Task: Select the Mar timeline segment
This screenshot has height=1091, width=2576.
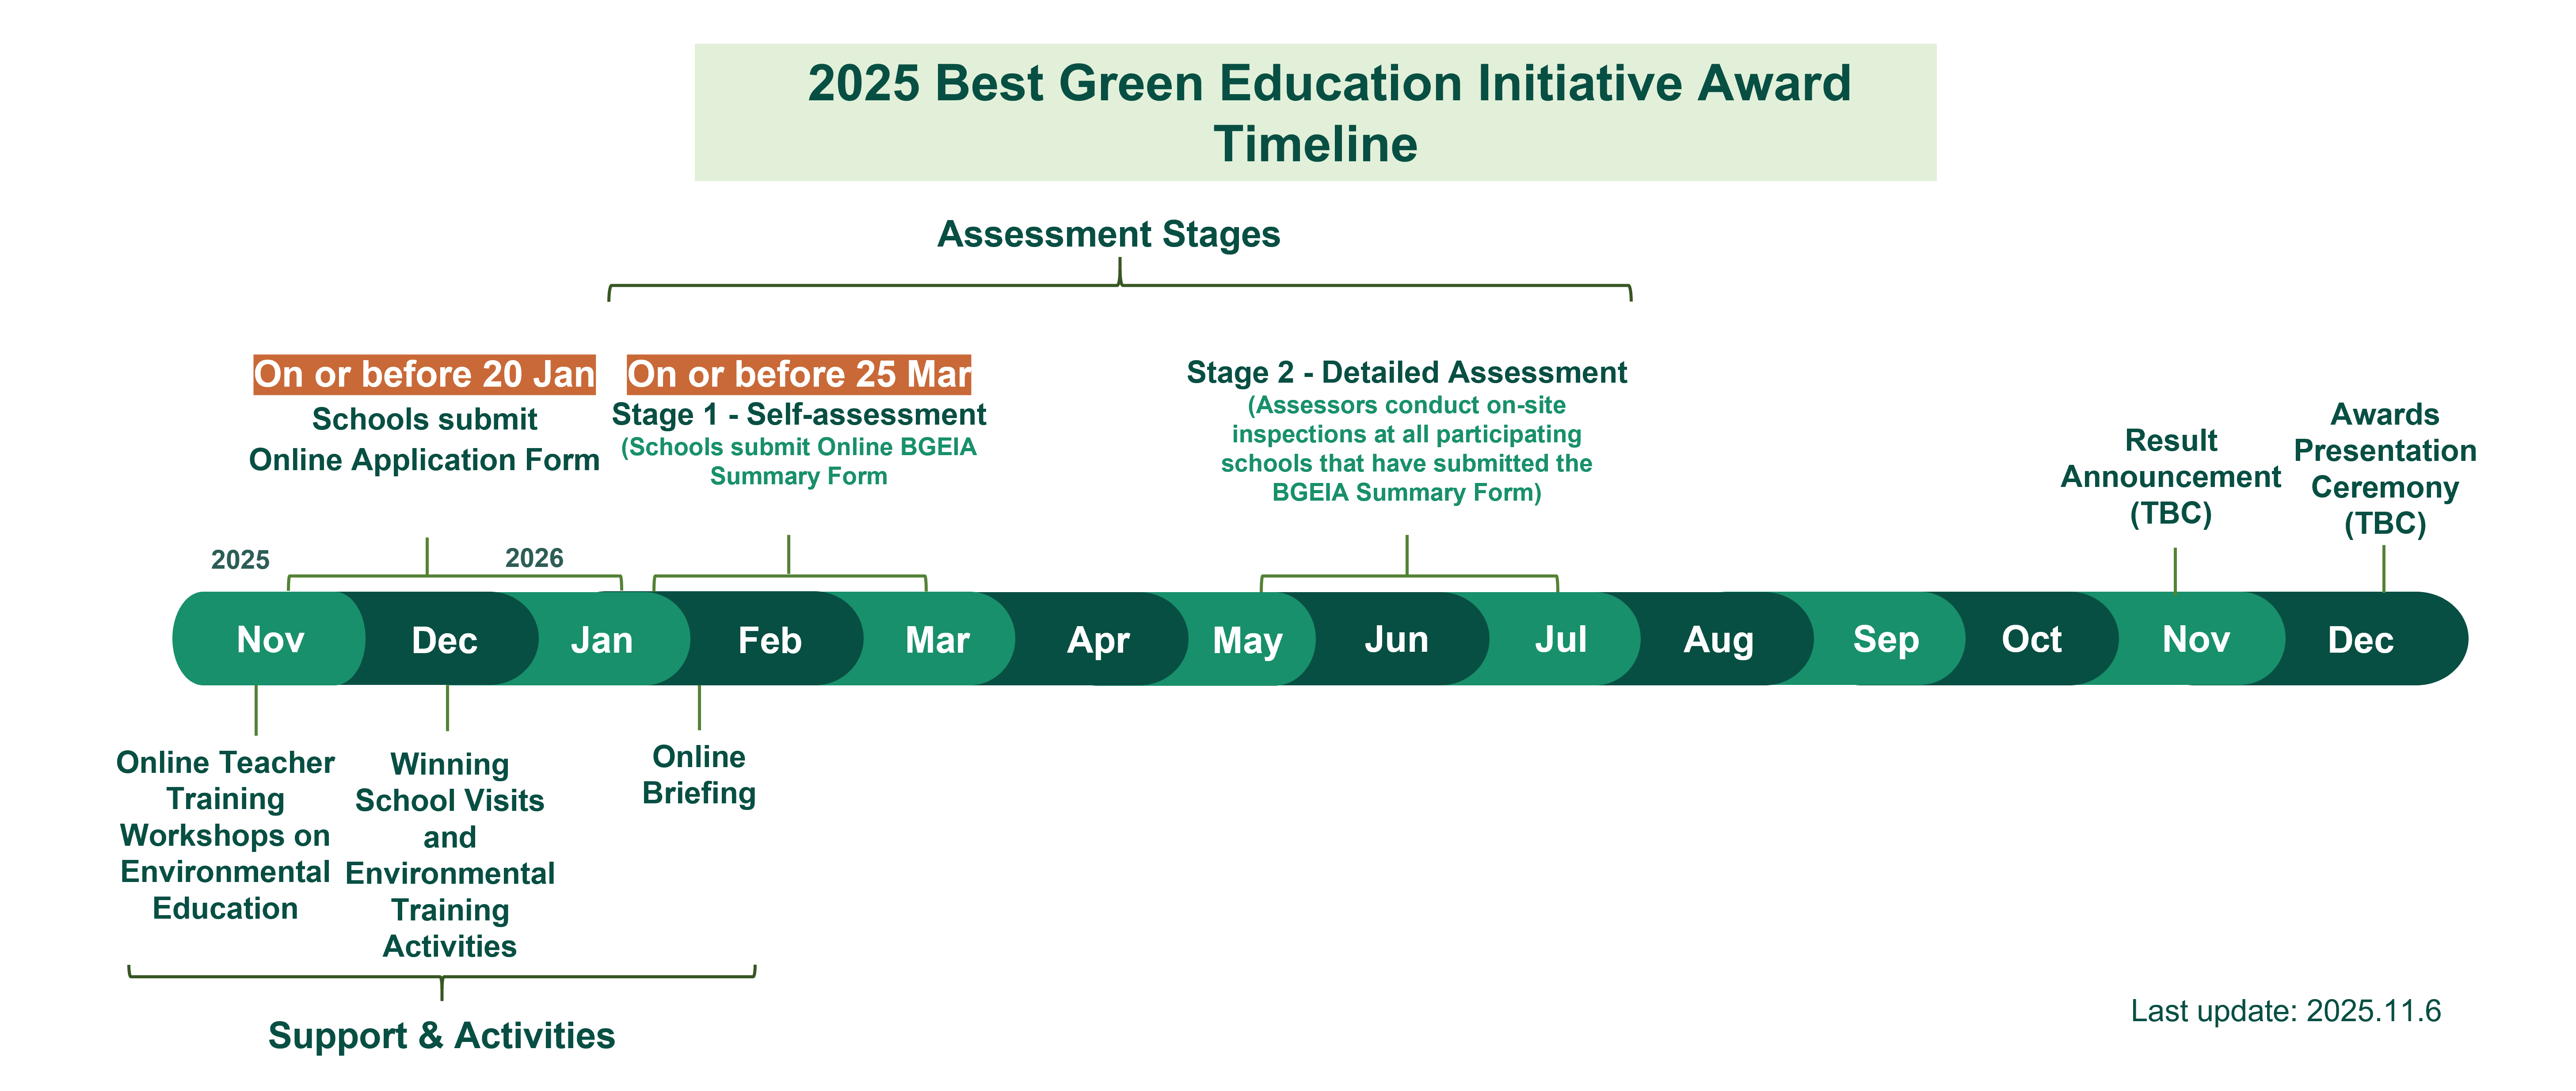Action: tap(937, 639)
